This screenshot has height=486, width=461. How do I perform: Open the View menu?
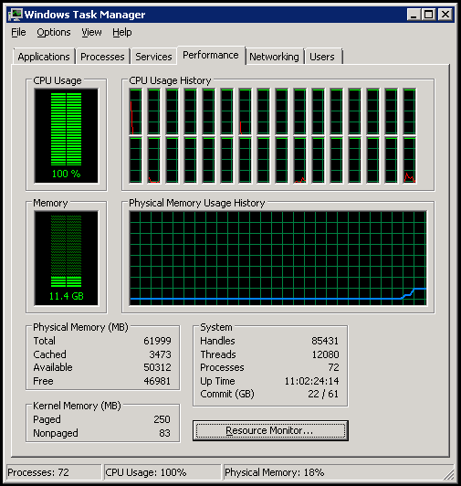[x=91, y=32]
